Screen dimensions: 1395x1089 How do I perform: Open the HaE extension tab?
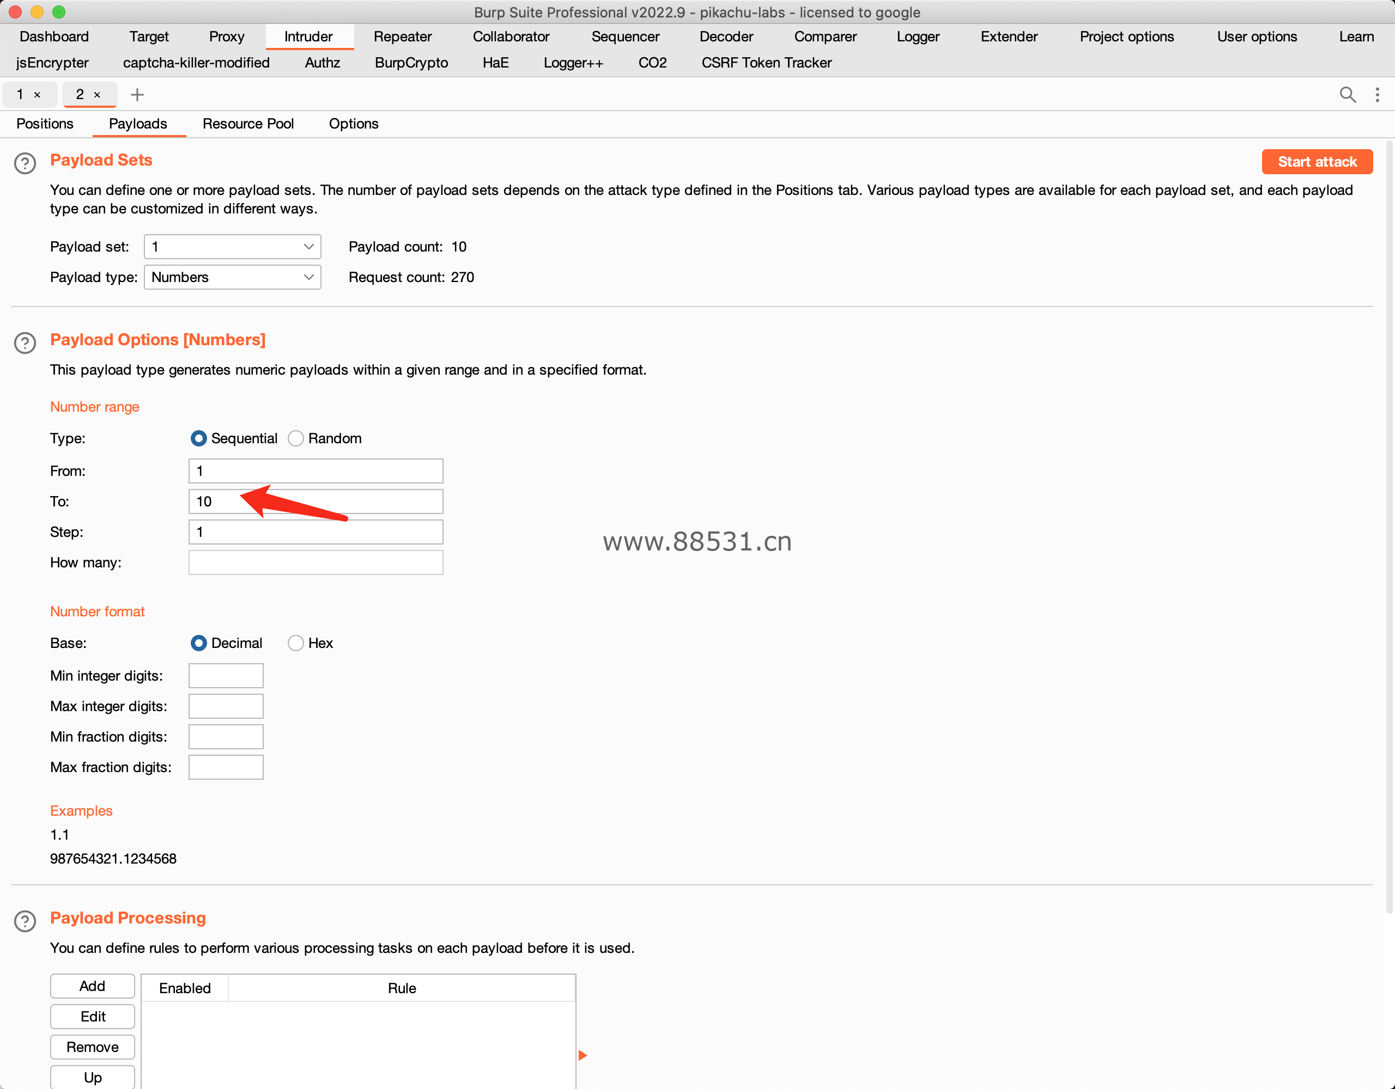(x=496, y=63)
